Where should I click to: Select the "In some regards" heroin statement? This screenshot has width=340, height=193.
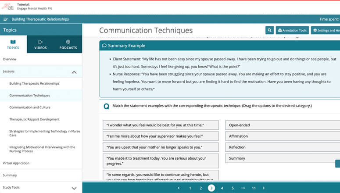click(x=161, y=175)
